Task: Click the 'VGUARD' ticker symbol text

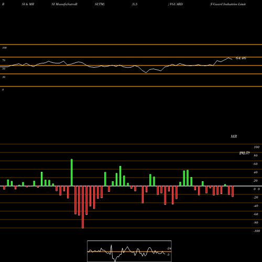Action: (x=176, y=4)
